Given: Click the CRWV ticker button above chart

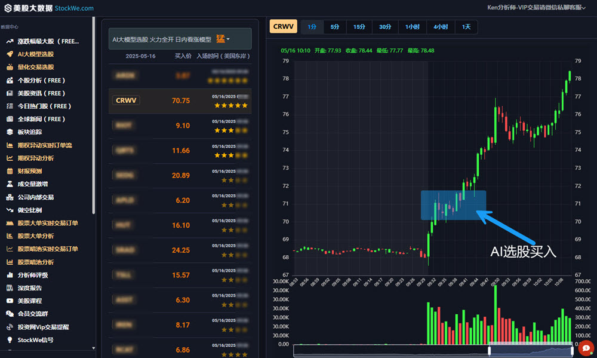Looking at the screenshot, I should point(283,27).
